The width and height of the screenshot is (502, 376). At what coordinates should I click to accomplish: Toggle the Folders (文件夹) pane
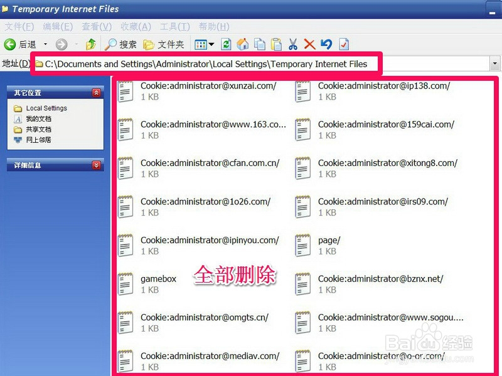pyautogui.click(x=164, y=44)
